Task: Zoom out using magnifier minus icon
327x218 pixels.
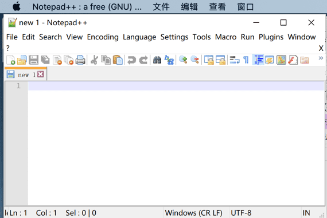Action: pyautogui.click(x=194, y=60)
